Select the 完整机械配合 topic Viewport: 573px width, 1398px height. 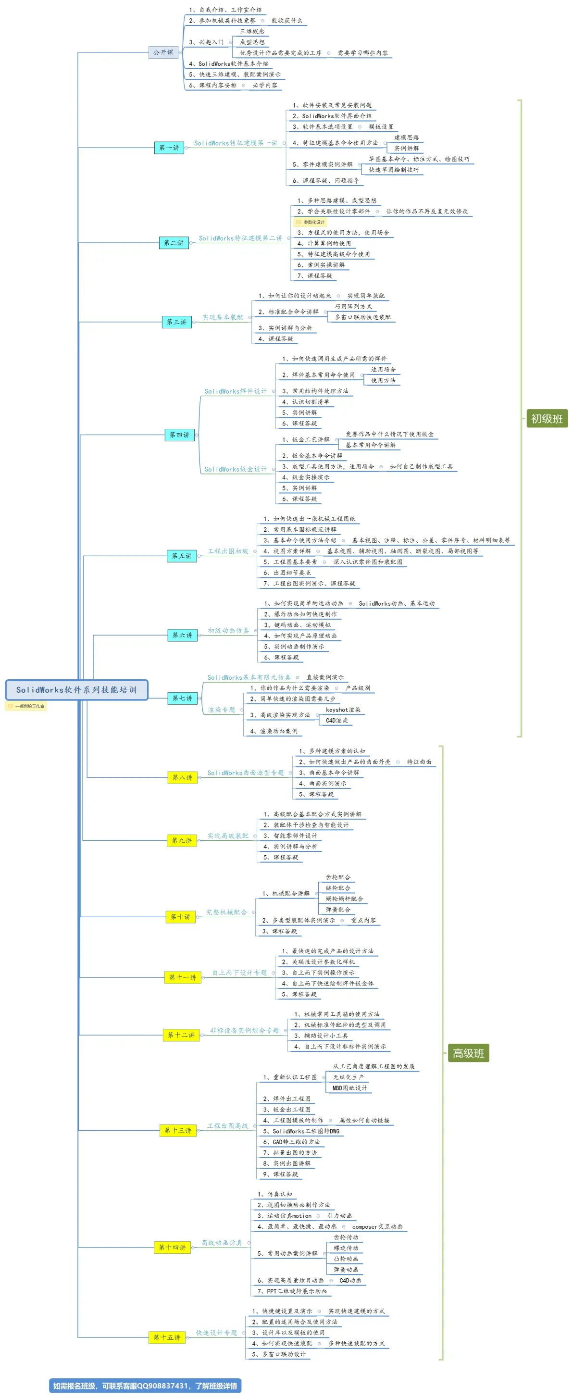point(226,912)
